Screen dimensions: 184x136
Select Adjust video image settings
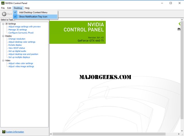click(21, 66)
